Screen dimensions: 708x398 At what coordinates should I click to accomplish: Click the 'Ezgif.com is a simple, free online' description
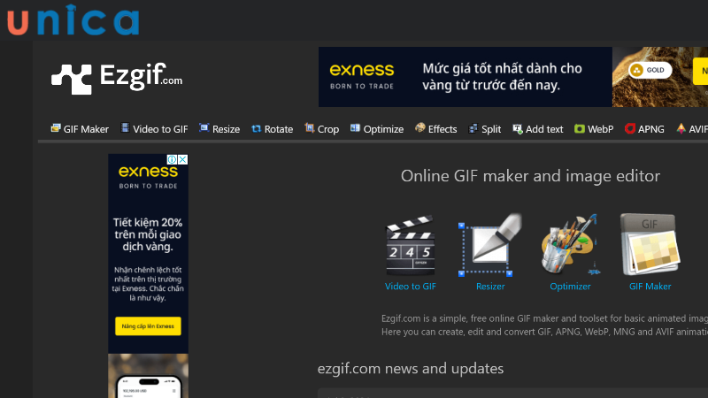tap(544, 325)
